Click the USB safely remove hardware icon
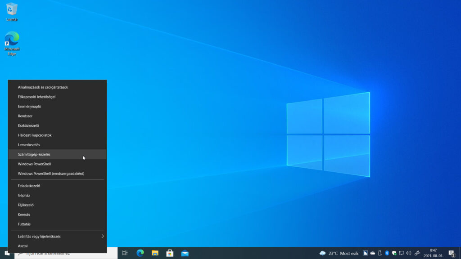This screenshot has width=461, height=259. tap(380, 253)
